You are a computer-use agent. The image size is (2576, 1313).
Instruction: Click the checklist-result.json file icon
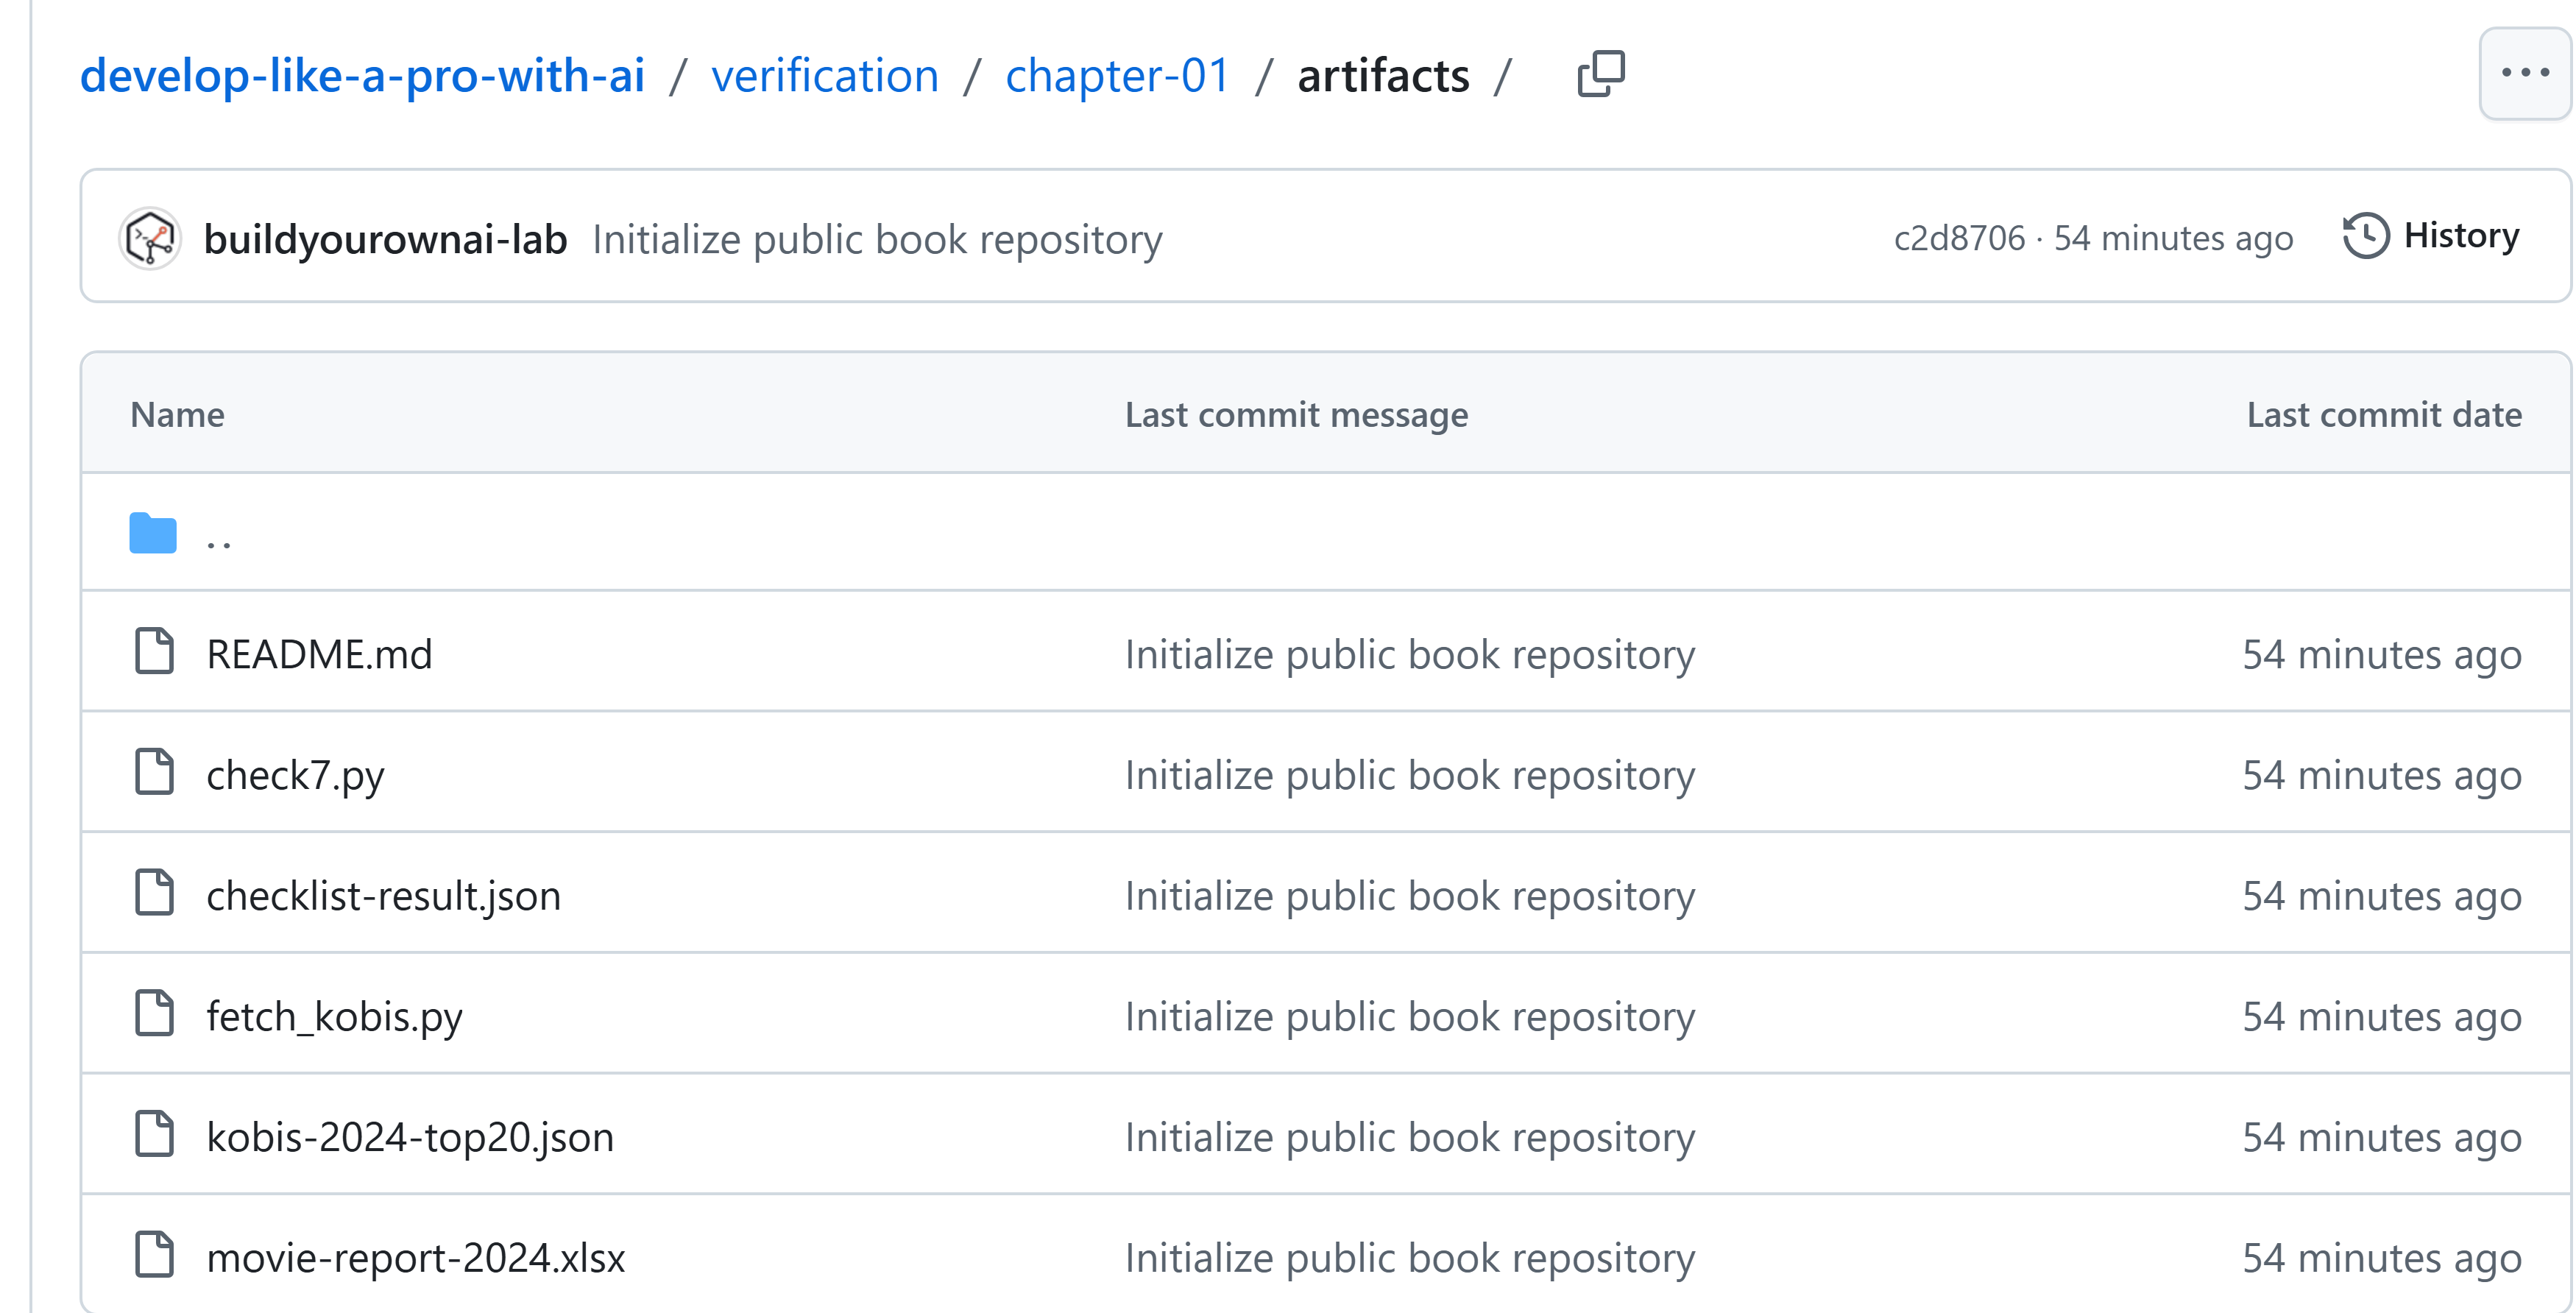(x=154, y=892)
